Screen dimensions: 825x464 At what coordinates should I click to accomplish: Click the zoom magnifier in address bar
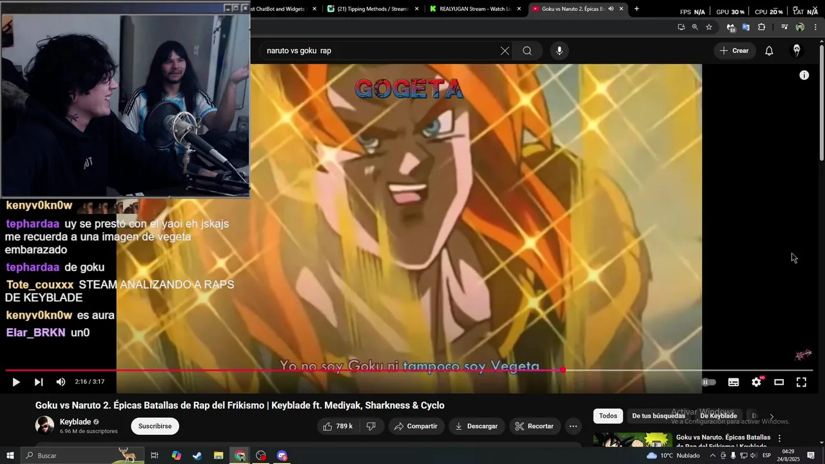(x=695, y=27)
